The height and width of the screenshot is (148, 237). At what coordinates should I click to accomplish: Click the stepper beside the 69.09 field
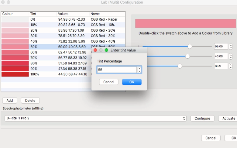231,46
